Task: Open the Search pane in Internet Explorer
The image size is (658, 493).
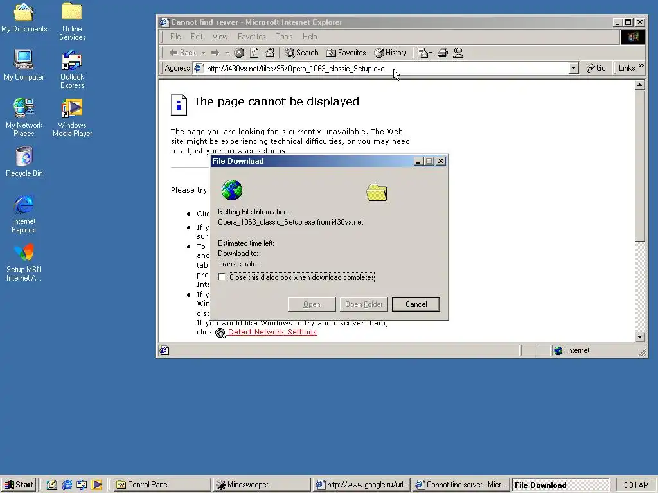Action: (301, 53)
